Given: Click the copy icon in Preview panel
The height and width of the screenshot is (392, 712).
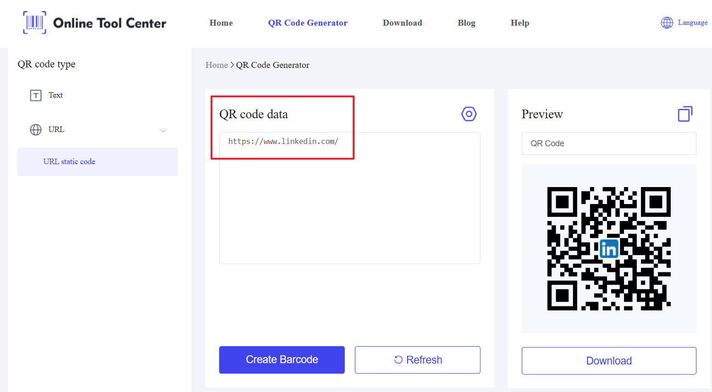Looking at the screenshot, I should [685, 114].
